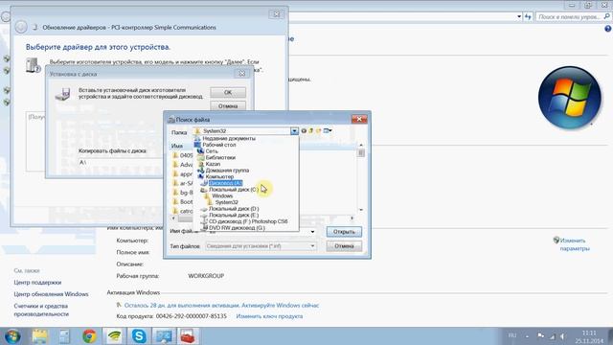Click Изменить параметры link

pyautogui.click(x=575, y=244)
